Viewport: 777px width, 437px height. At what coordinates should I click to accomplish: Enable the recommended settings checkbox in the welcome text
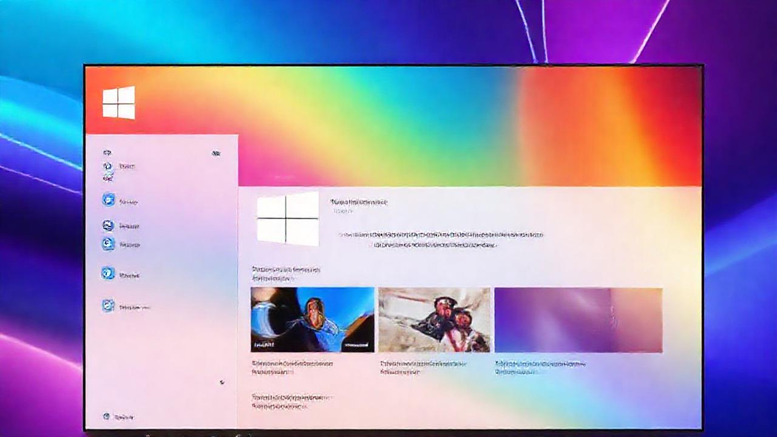pos(369,245)
